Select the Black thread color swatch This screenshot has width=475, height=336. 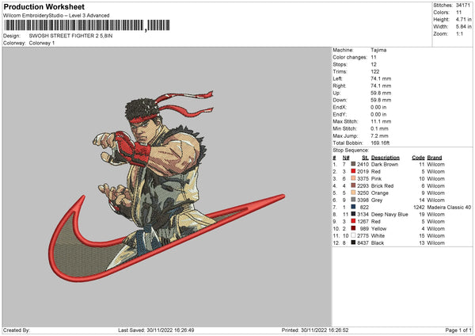(x=353, y=242)
